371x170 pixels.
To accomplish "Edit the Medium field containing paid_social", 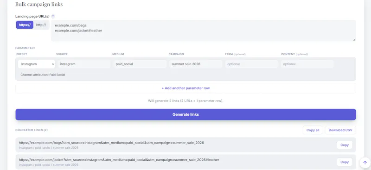I will (140, 64).
